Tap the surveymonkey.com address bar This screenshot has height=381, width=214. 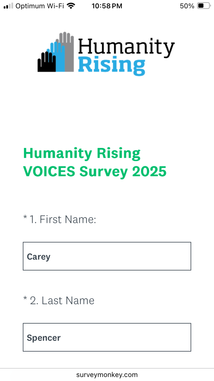107,375
